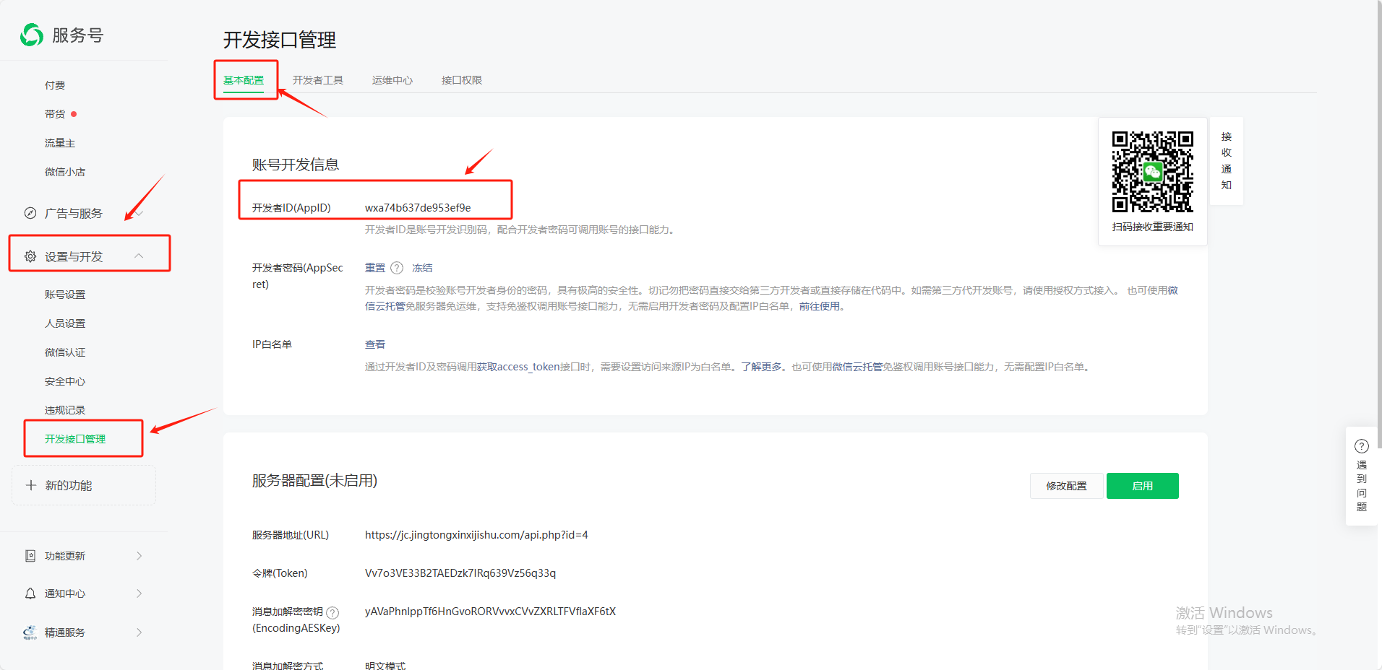Open 账号设置 in the sidebar
Image resolution: width=1382 pixels, height=670 pixels.
click(65, 295)
